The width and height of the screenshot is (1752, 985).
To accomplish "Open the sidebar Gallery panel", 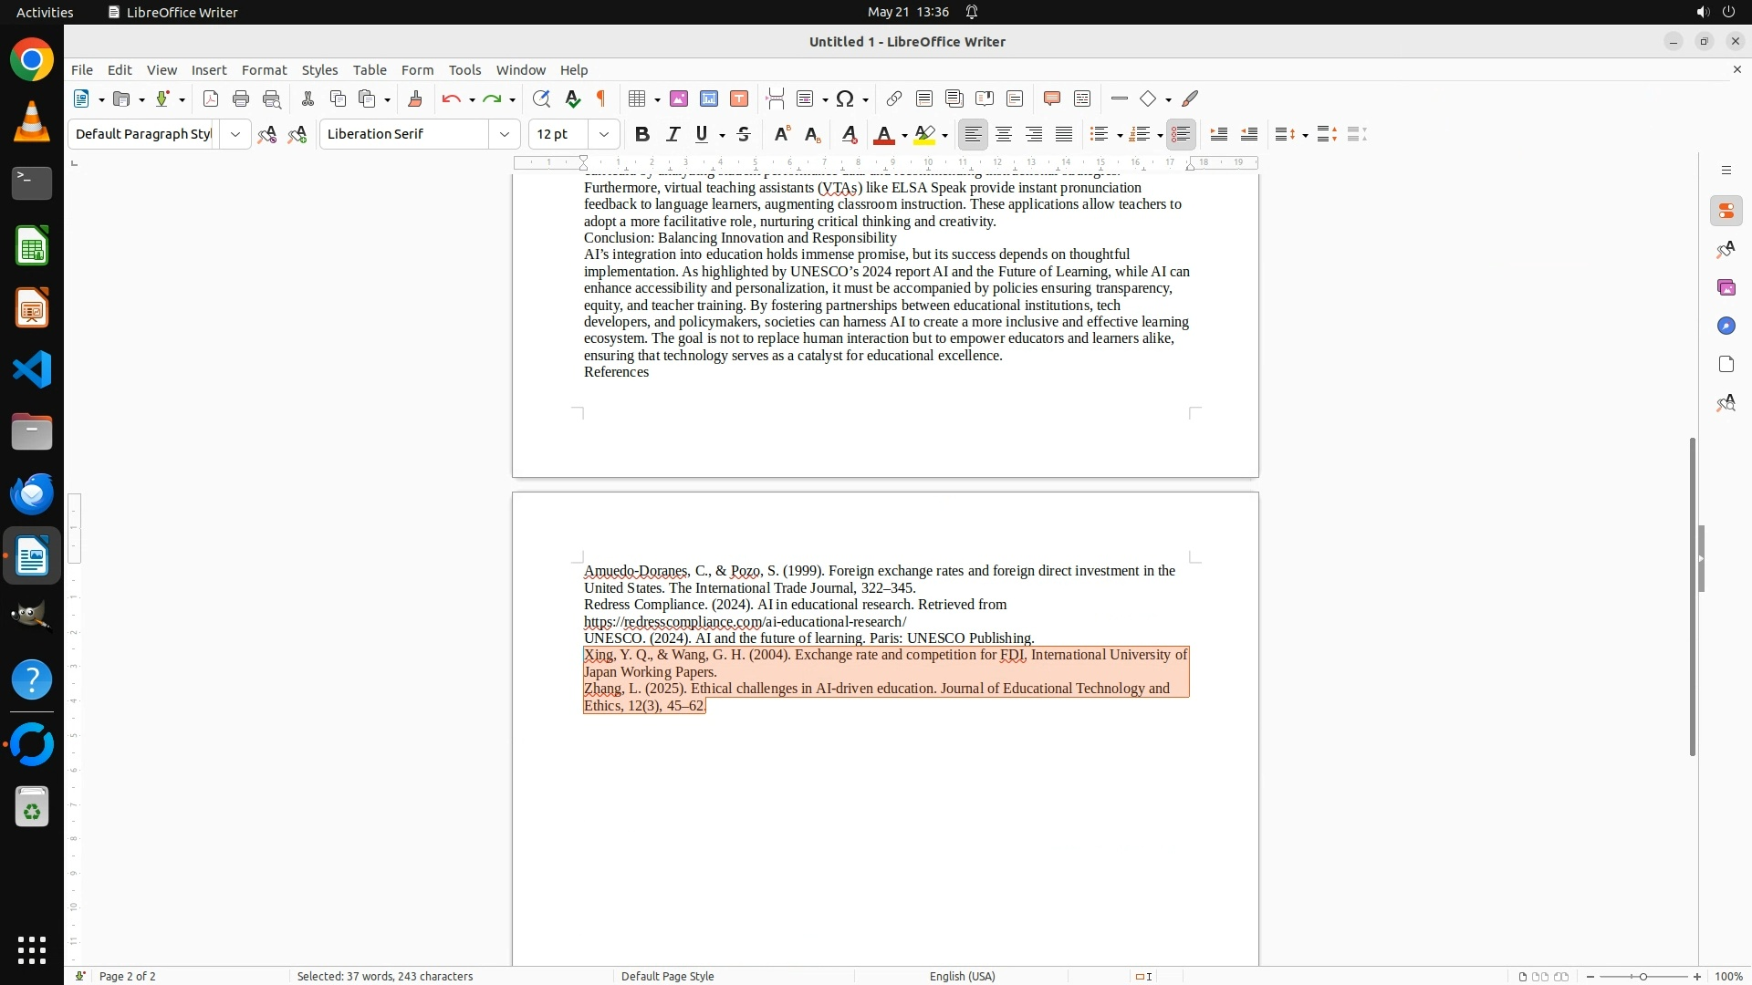I will click(1726, 287).
